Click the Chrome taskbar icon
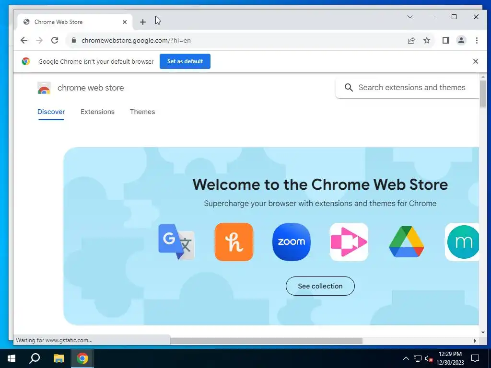This screenshot has height=368, width=491. pos(82,358)
